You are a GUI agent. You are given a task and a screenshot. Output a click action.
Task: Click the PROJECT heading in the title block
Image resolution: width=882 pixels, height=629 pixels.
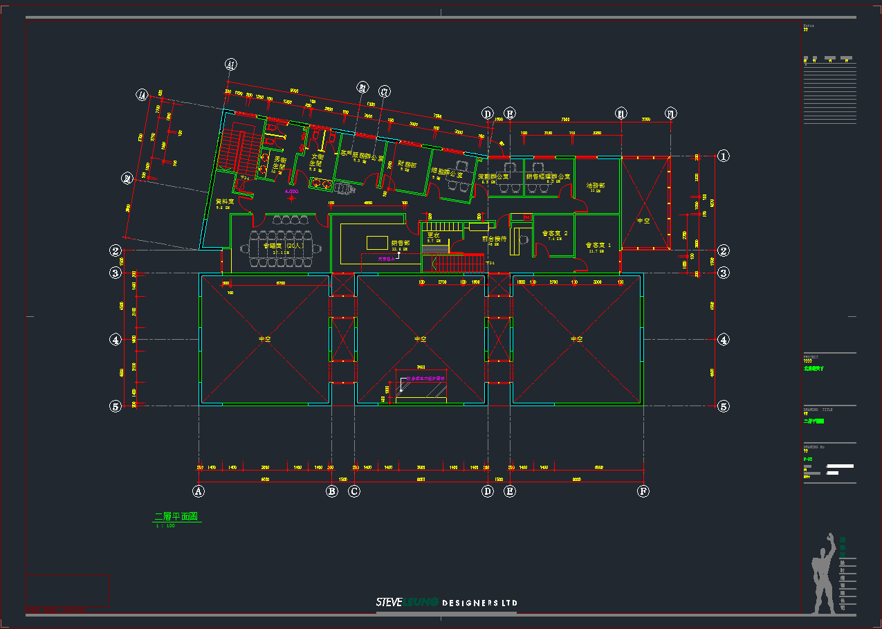coord(811,357)
